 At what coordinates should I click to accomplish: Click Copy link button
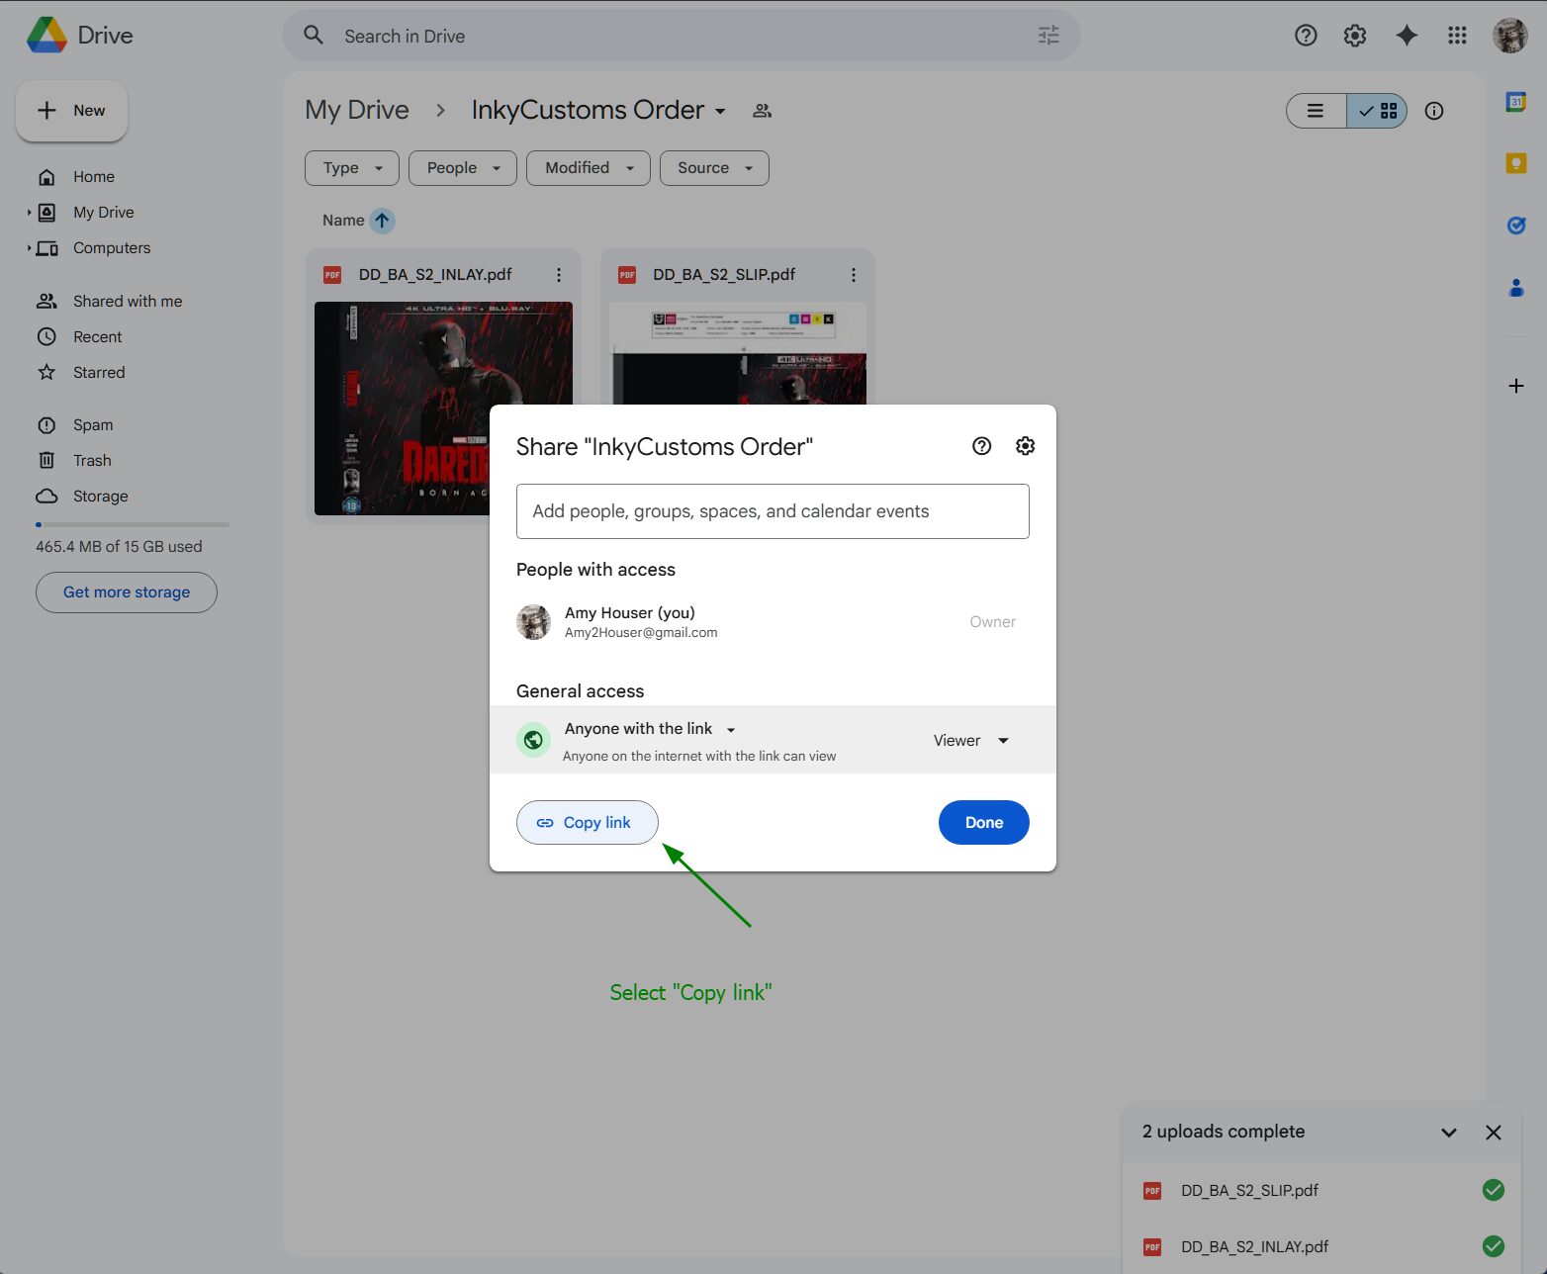pos(588,823)
